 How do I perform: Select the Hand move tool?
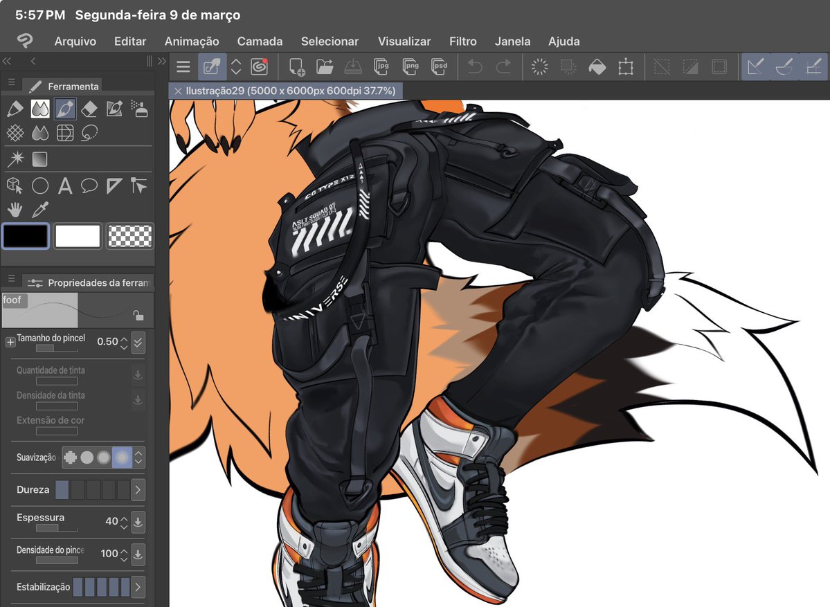pos(15,210)
